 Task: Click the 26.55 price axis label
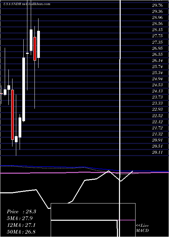pyautogui.click(x=158, y=55)
